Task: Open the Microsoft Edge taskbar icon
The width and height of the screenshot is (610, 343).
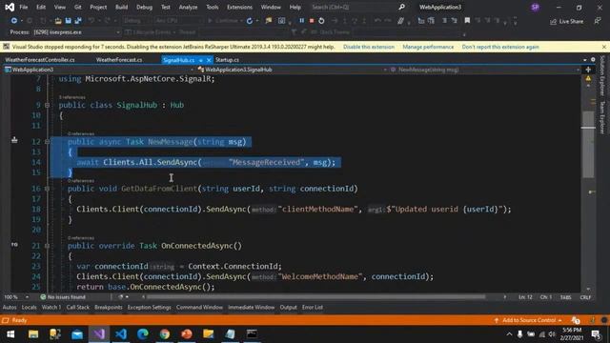Action: pos(143,333)
